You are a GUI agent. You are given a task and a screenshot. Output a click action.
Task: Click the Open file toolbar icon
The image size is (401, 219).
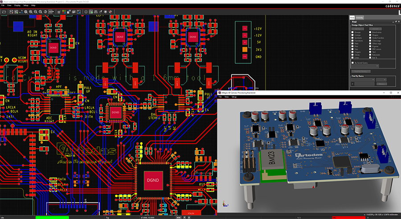4,12
